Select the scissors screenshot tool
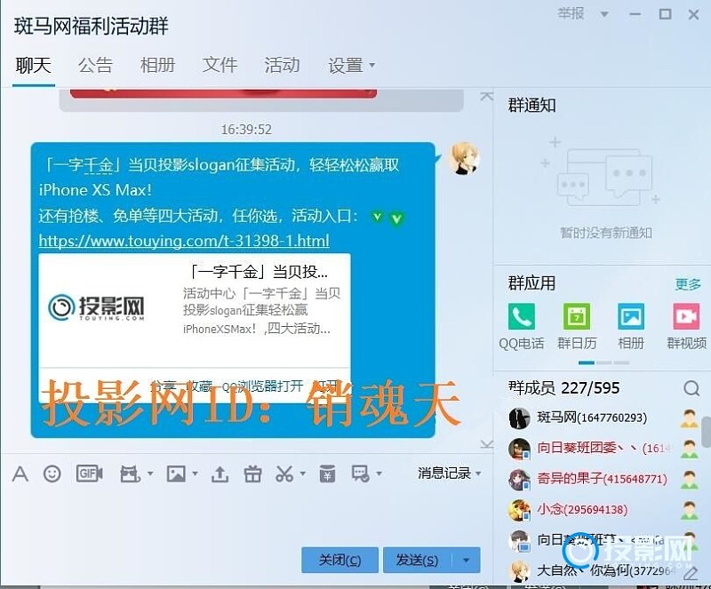The image size is (711, 589). (284, 474)
